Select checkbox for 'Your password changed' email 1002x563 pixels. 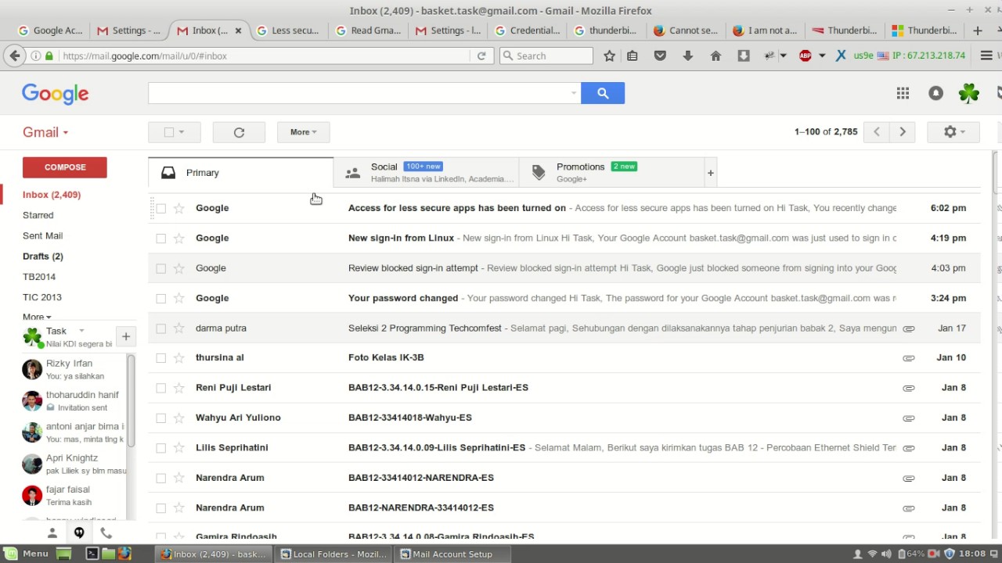coord(161,298)
